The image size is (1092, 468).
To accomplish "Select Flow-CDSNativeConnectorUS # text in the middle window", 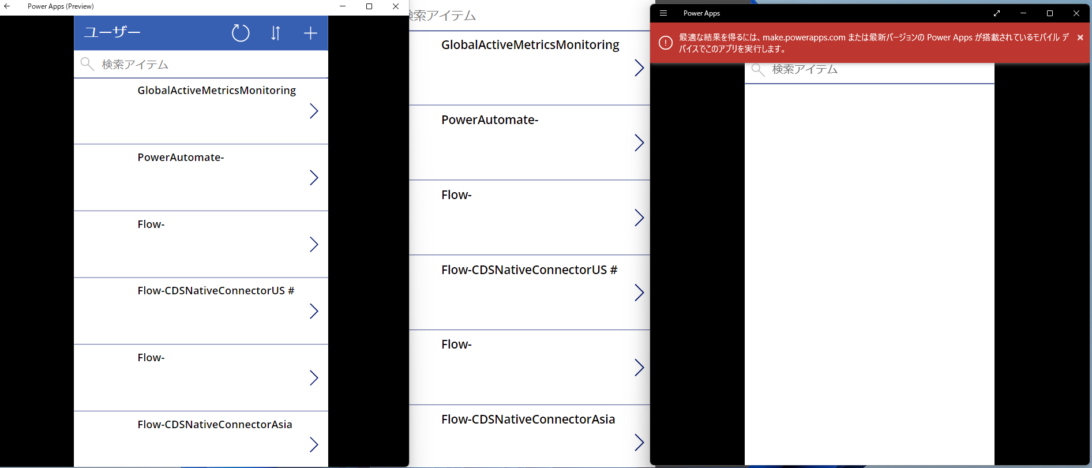I will pyautogui.click(x=530, y=270).
